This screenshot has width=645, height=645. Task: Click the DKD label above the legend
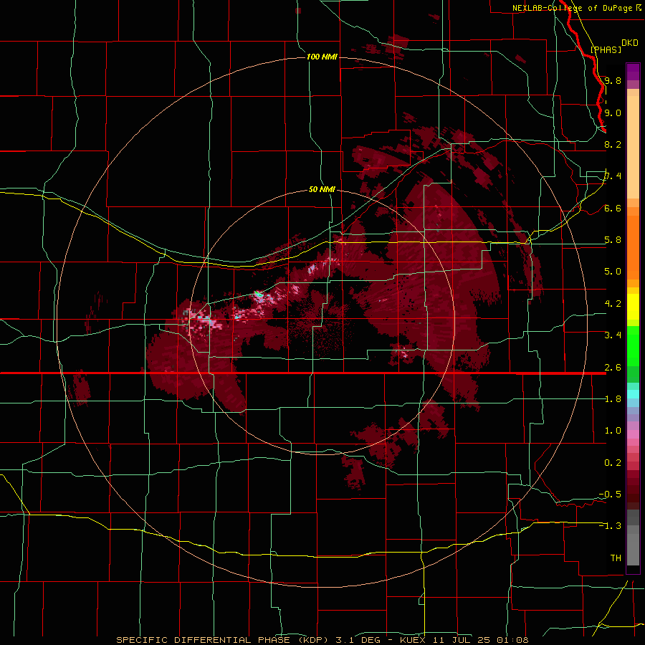pyautogui.click(x=630, y=43)
